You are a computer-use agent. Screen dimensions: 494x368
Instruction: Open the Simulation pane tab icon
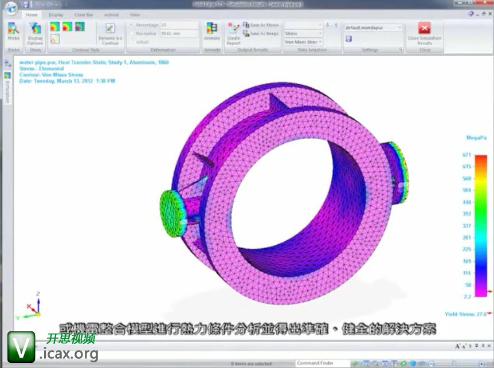click(7, 76)
